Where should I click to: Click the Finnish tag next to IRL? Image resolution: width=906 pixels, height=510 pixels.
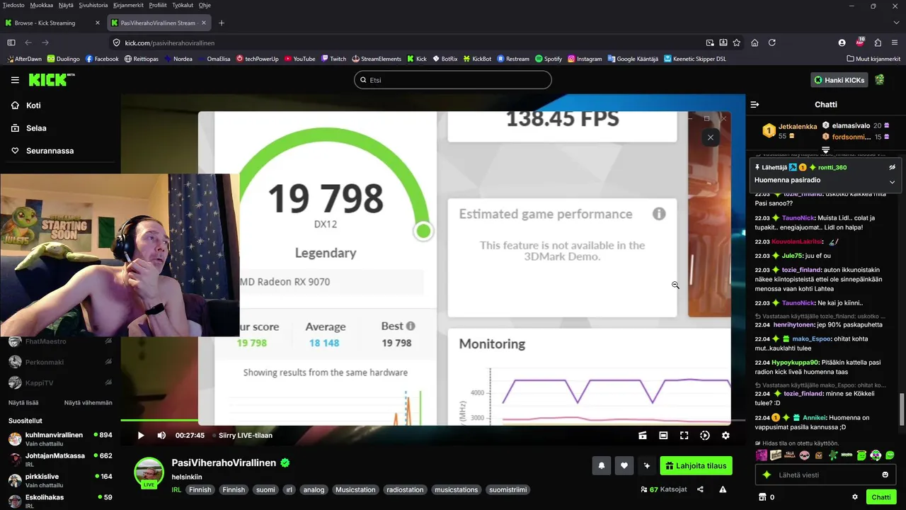coord(200,489)
